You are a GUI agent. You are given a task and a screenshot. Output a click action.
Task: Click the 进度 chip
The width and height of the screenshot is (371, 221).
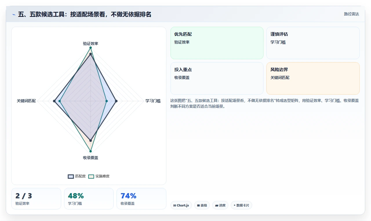220,205
